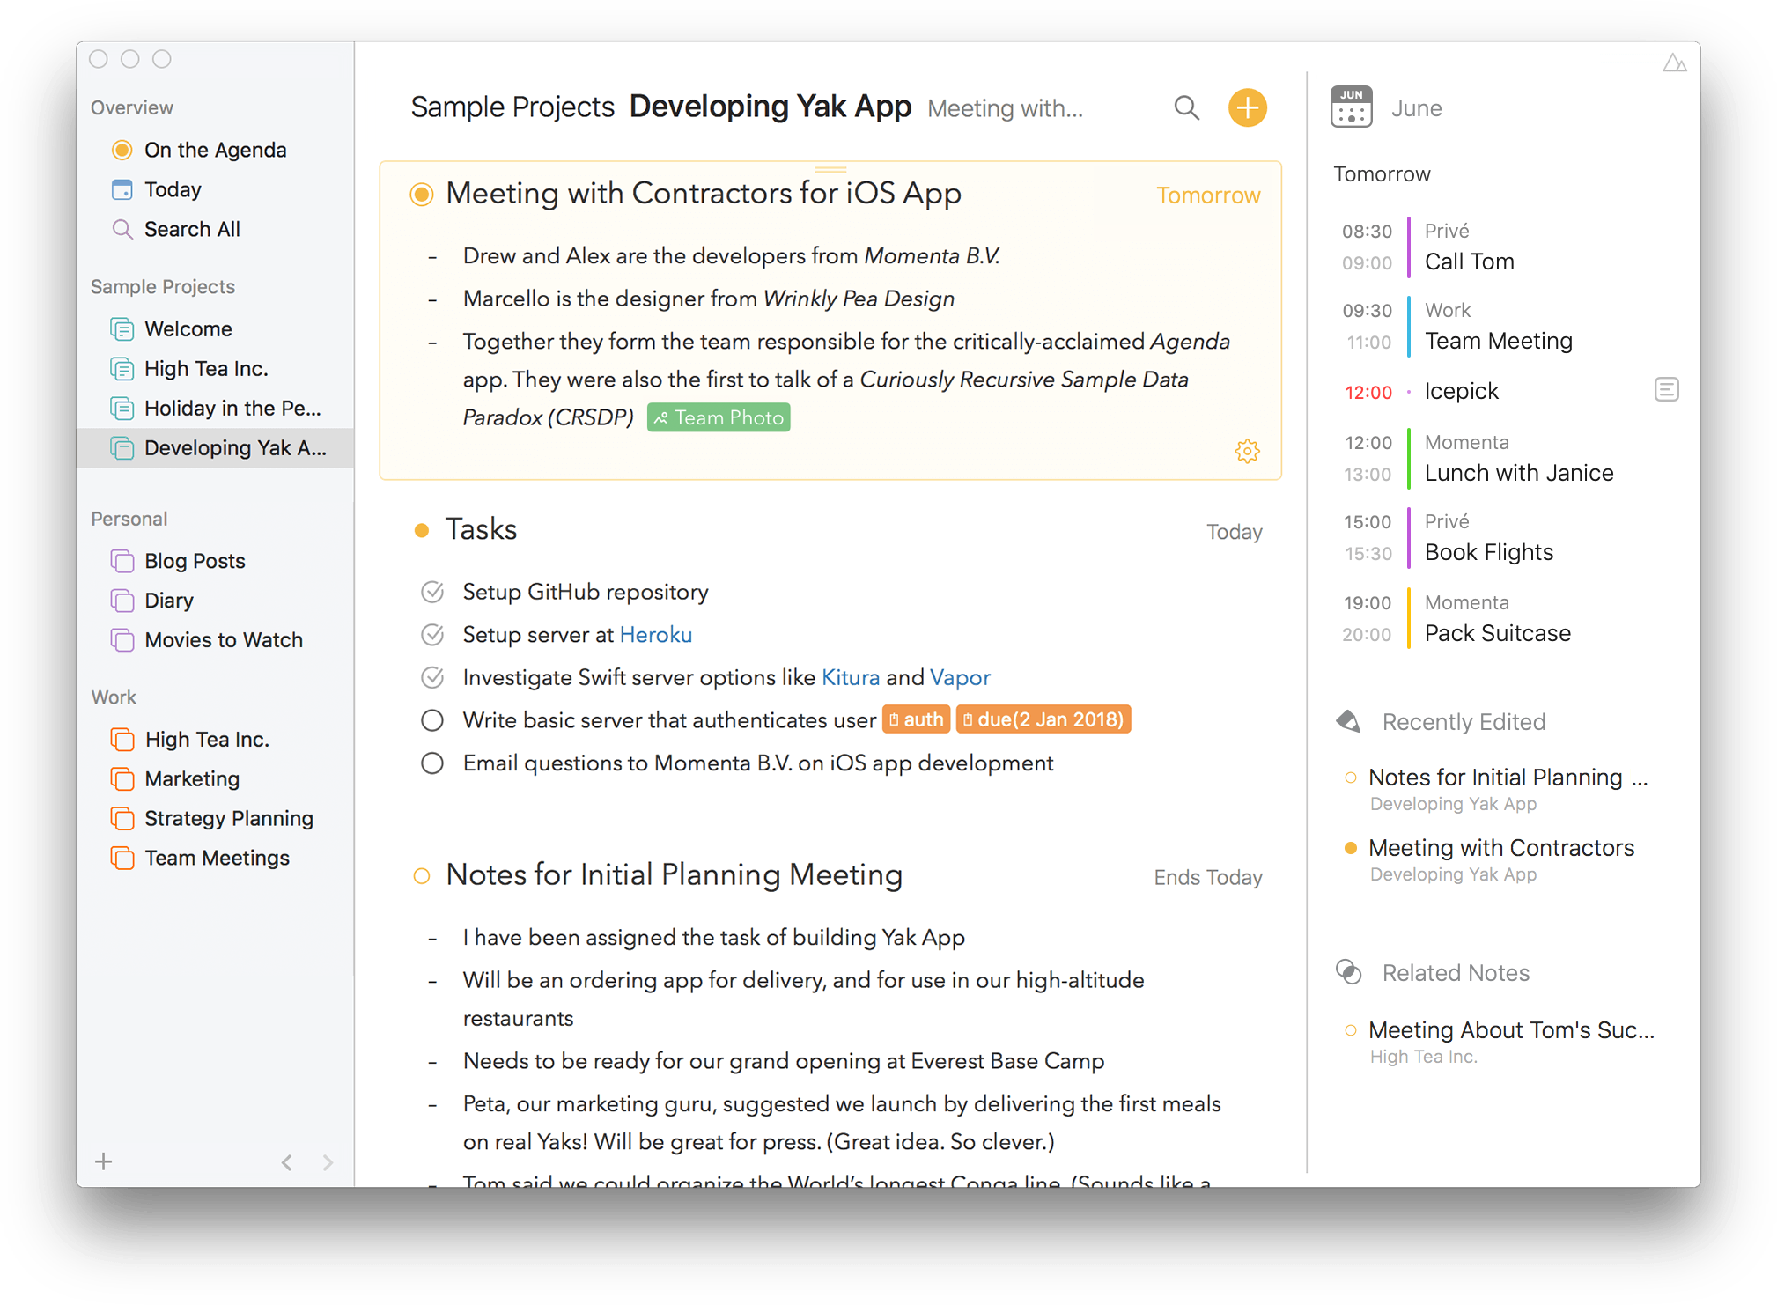Toggle the completed GitHub repository task
This screenshot has height=1305, width=1777.
pos(431,592)
